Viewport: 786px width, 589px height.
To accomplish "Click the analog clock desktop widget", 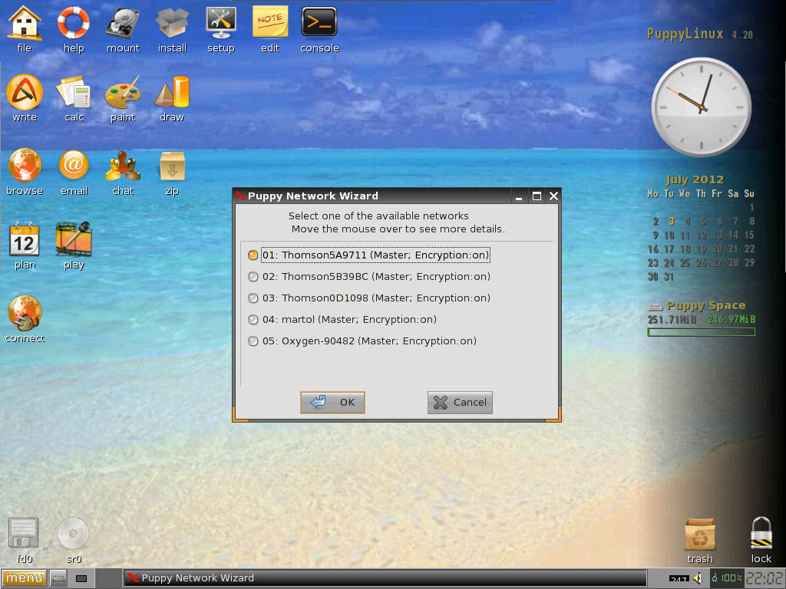I will pos(701,107).
